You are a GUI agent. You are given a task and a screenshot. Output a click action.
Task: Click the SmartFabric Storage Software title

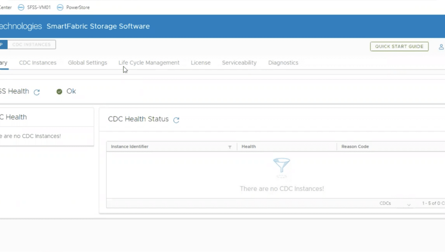coord(98,26)
